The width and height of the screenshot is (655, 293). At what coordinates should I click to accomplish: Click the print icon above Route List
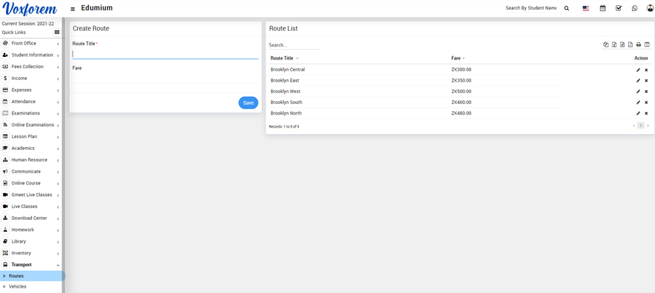coord(639,45)
